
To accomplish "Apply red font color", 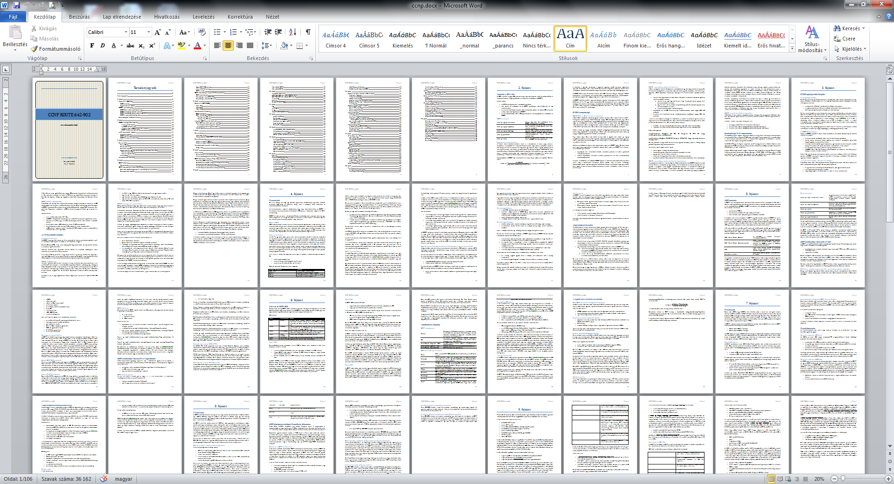I will pyautogui.click(x=197, y=46).
